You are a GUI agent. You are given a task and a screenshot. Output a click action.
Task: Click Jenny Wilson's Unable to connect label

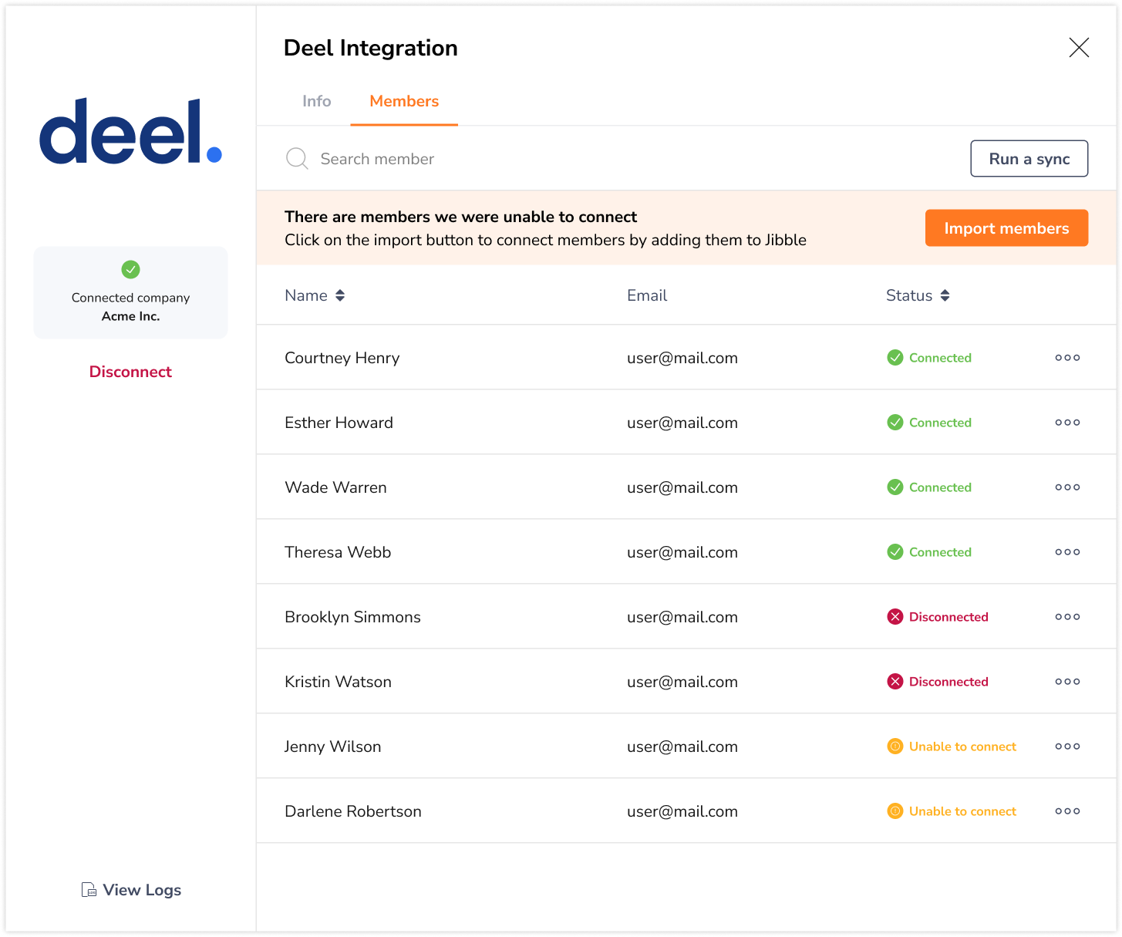962,747
